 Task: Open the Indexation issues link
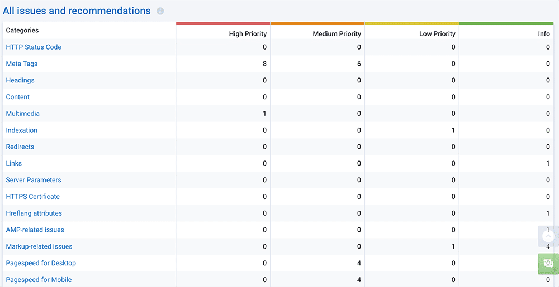22,130
